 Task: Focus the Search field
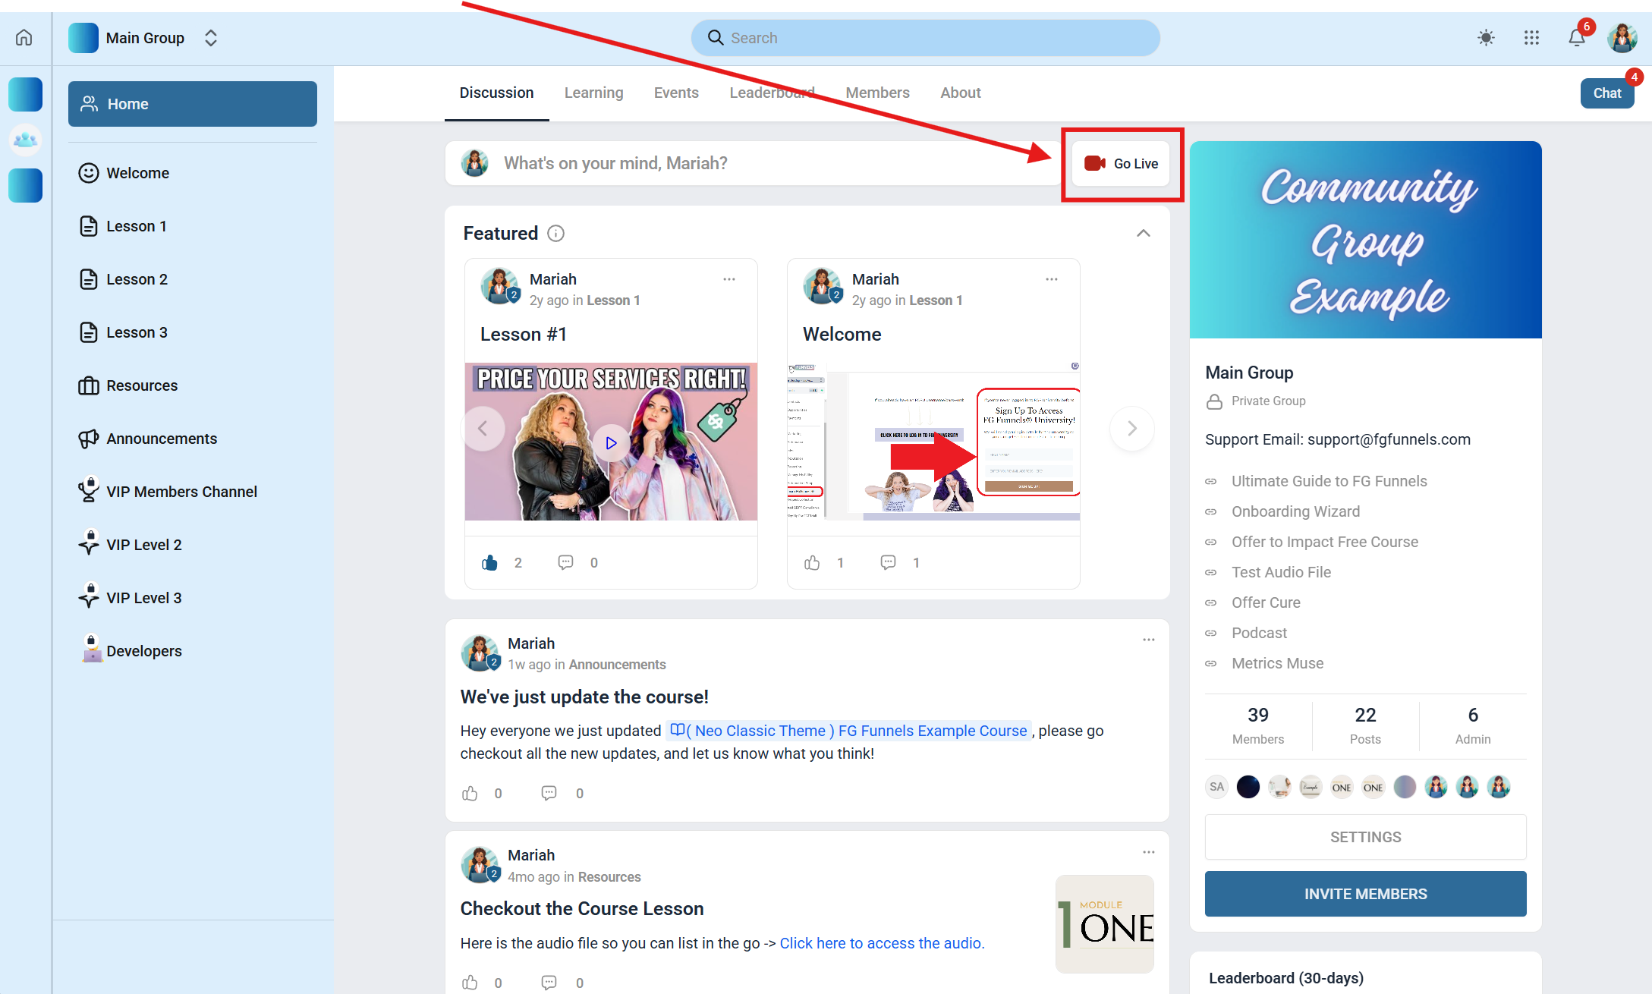pyautogui.click(x=925, y=38)
